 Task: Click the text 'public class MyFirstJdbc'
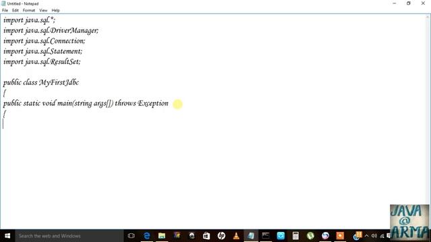[41, 83]
